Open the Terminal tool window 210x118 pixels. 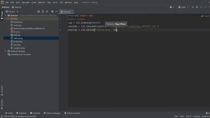coord(35,113)
